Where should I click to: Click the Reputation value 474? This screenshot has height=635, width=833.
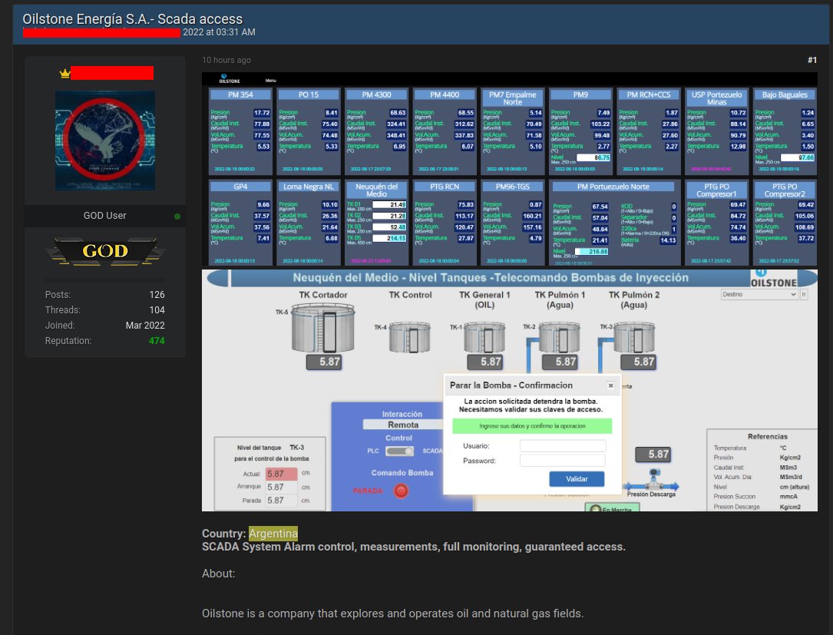157,341
